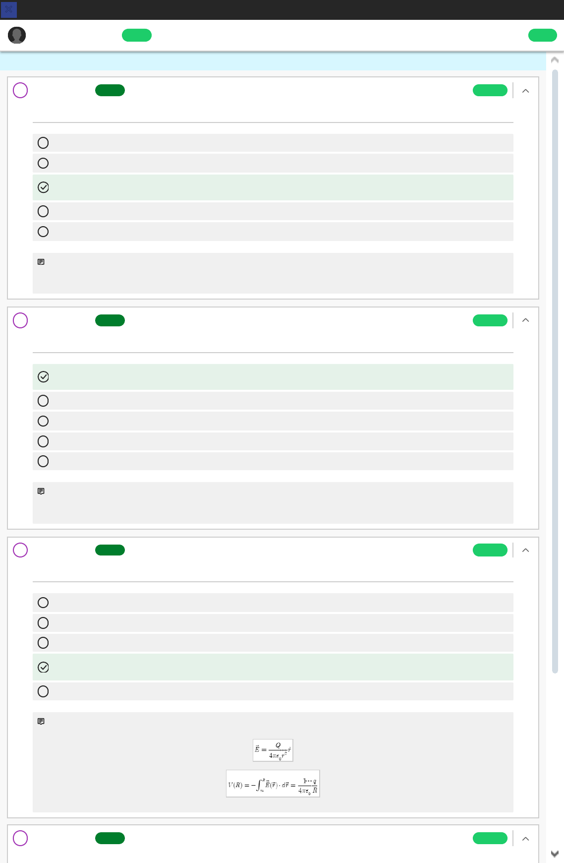
Task: Click the third question's feedback note icon
Action: coord(41,721)
